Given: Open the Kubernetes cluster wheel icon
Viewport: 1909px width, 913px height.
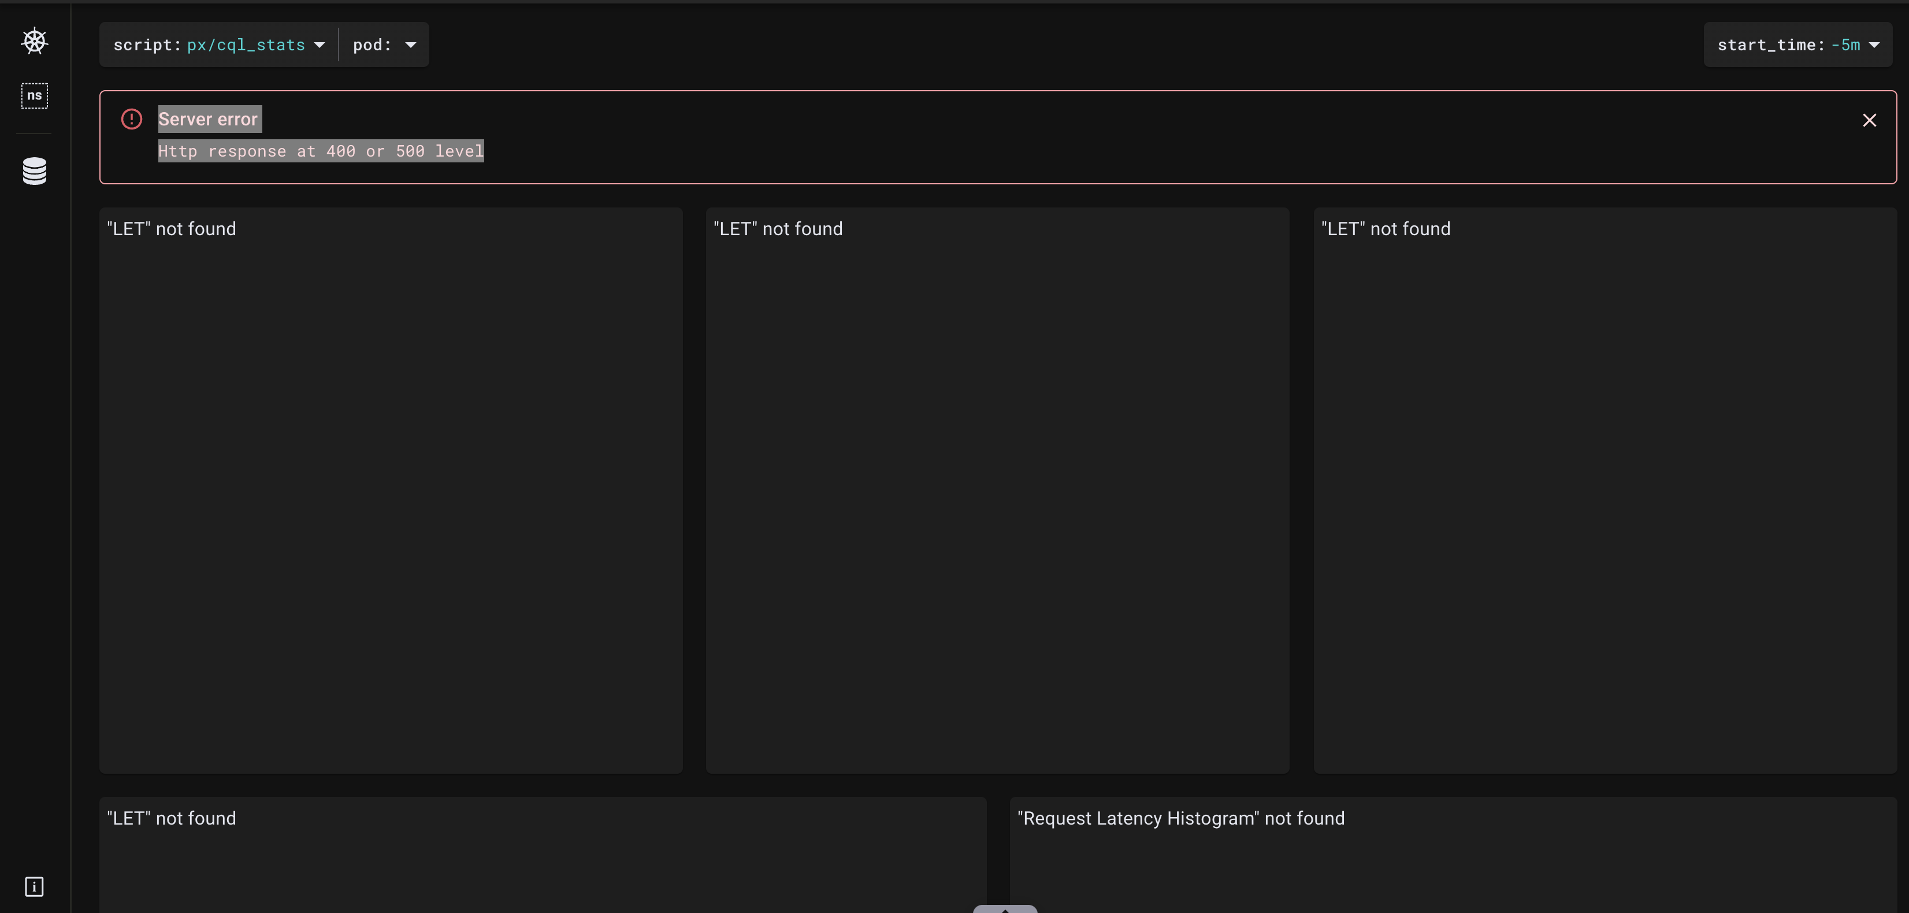Looking at the screenshot, I should [34, 41].
